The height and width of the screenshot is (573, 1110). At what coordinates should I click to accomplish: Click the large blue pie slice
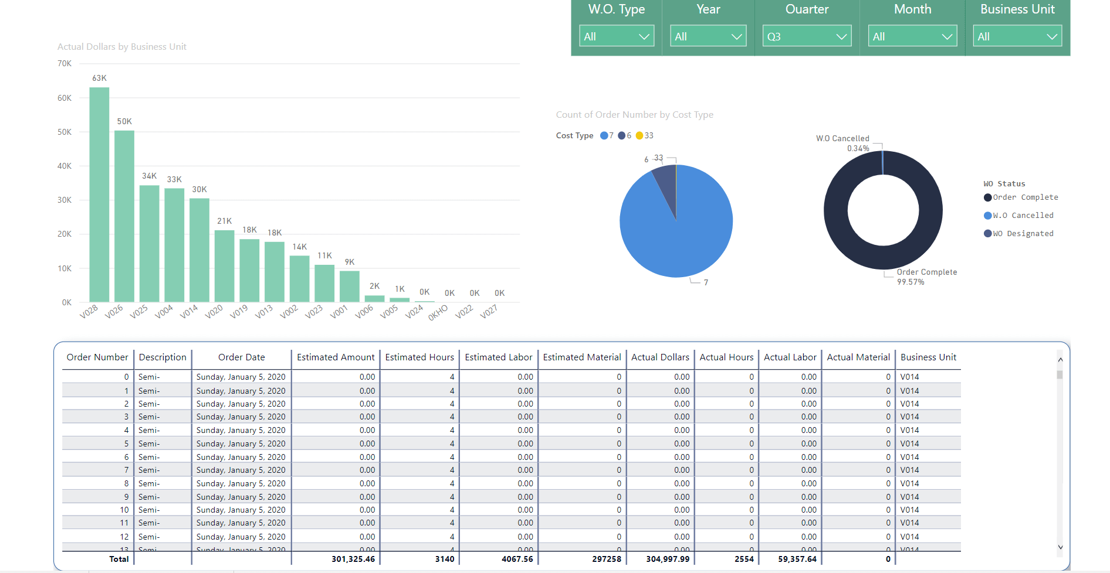pos(681,234)
